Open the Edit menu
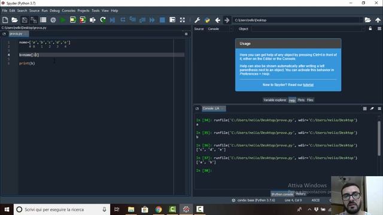The height and width of the screenshot is (215, 383). point(12,11)
